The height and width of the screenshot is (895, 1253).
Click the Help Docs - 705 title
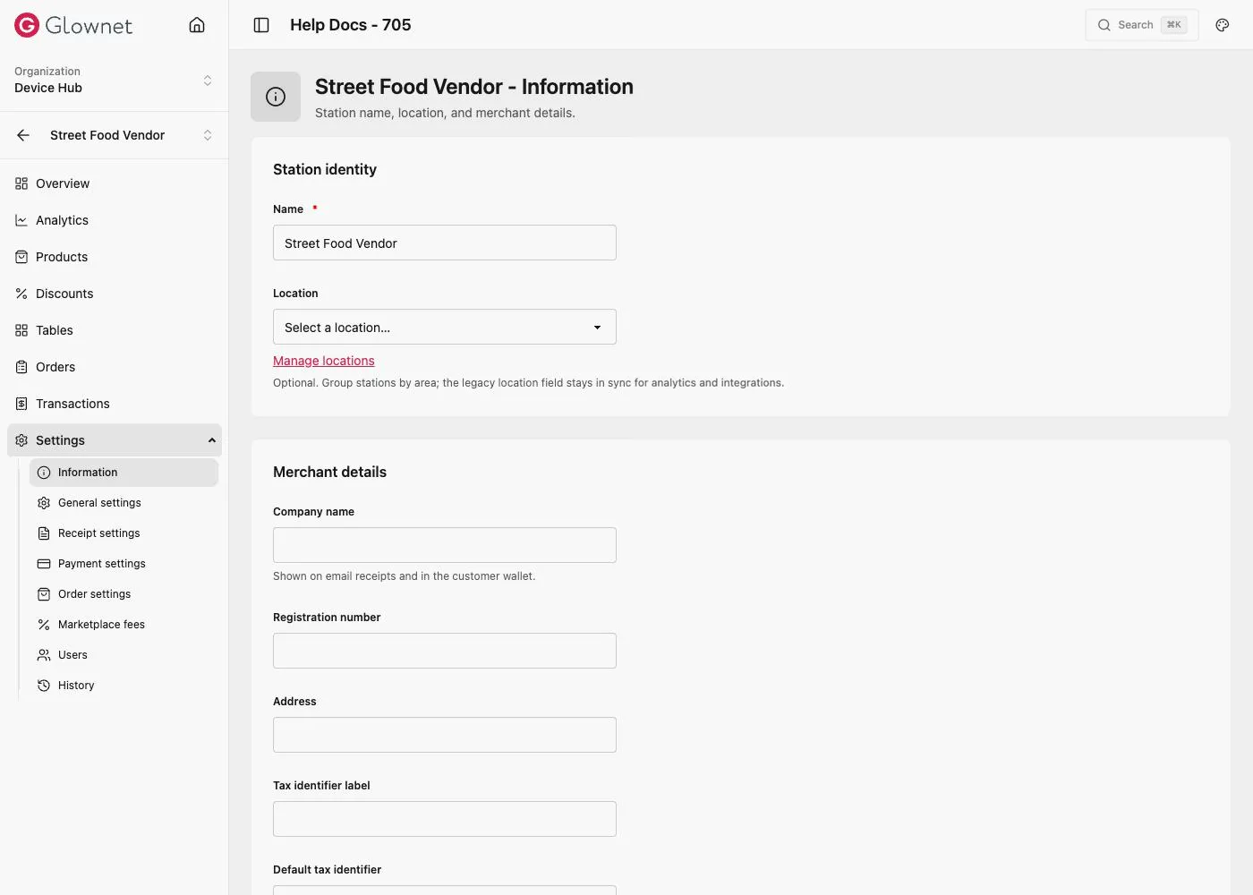[351, 25]
